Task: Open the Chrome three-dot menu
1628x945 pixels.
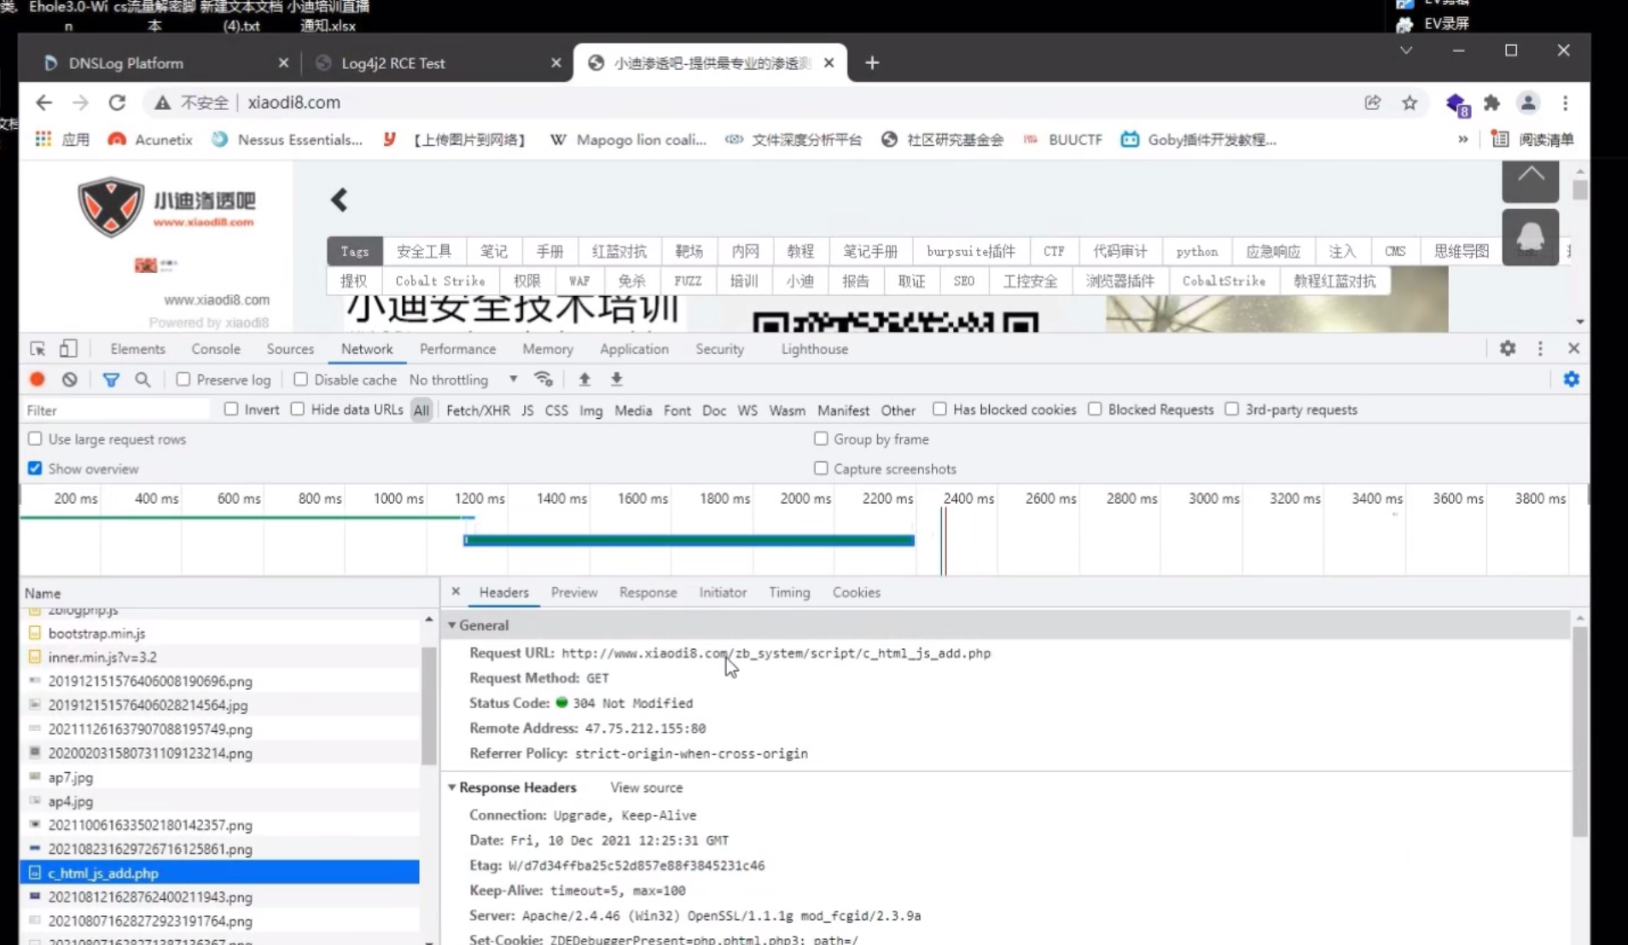Action: click(1565, 102)
